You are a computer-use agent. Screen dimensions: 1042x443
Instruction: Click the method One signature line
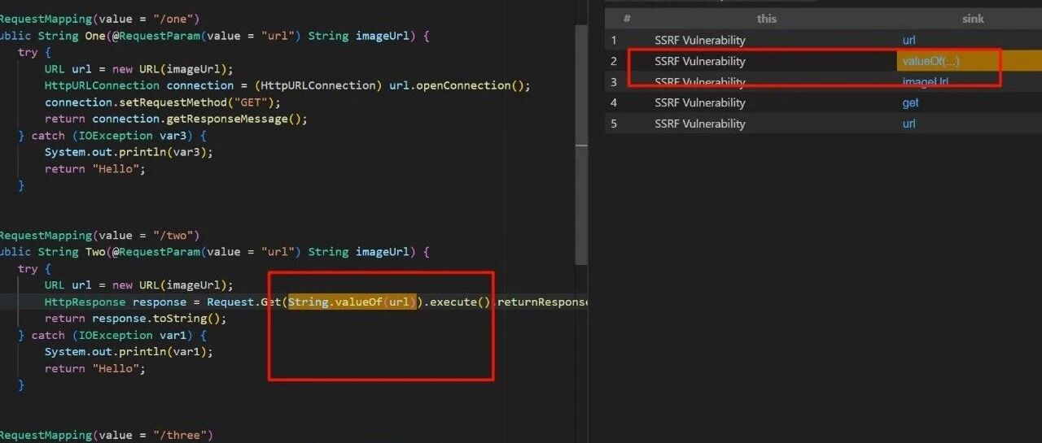click(x=214, y=36)
